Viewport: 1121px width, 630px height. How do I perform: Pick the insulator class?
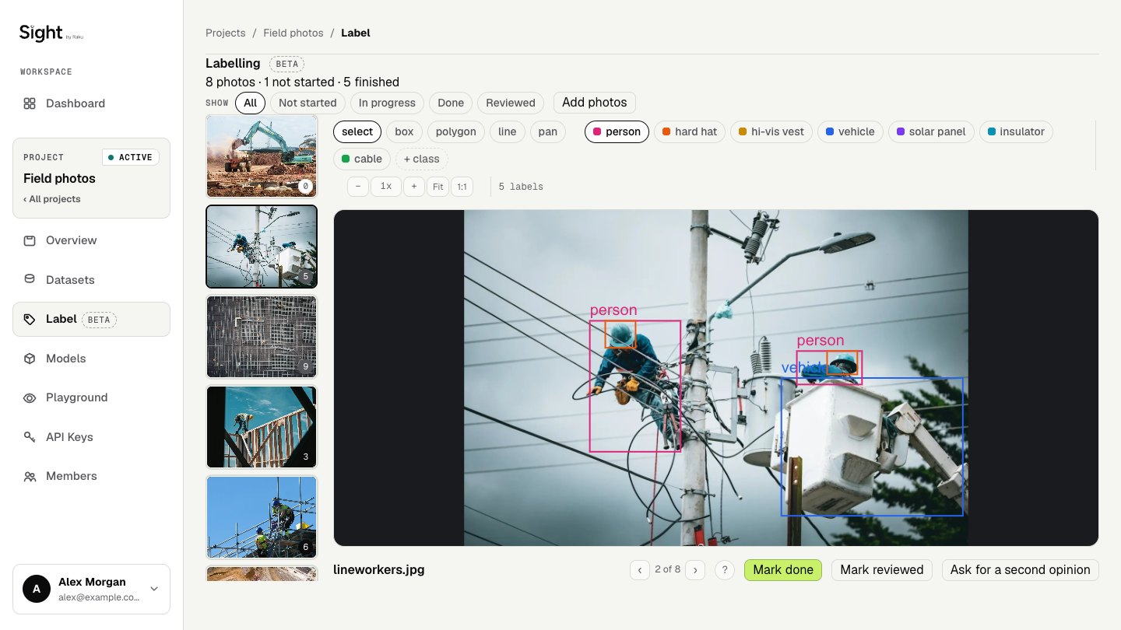1016,131
